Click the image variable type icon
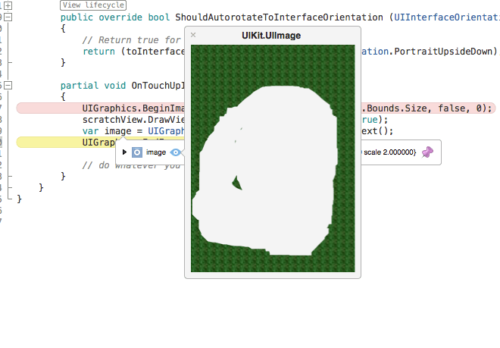Screen dimensions: 500x348 point(137,152)
